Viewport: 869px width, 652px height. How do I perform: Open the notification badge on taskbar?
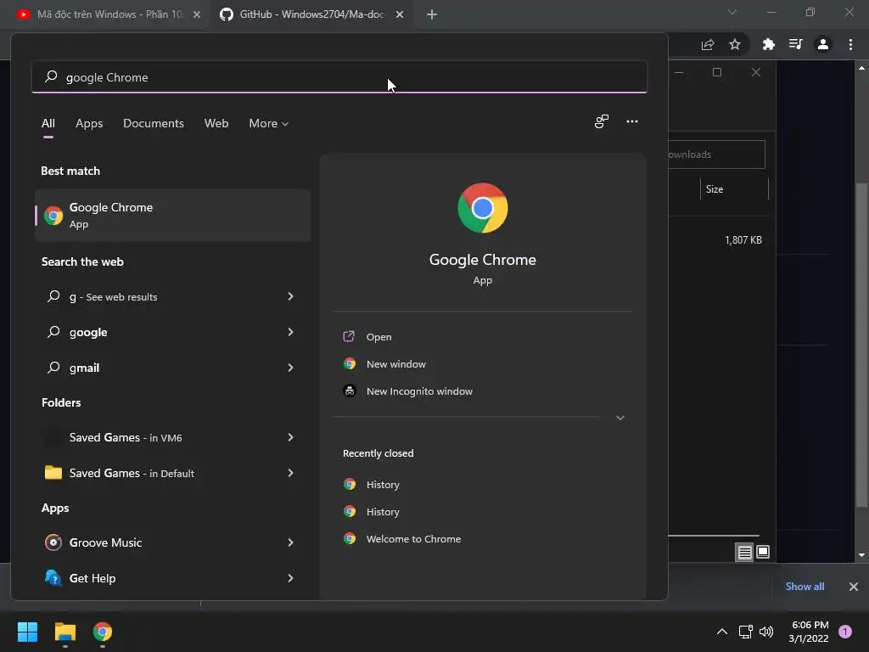(x=845, y=632)
